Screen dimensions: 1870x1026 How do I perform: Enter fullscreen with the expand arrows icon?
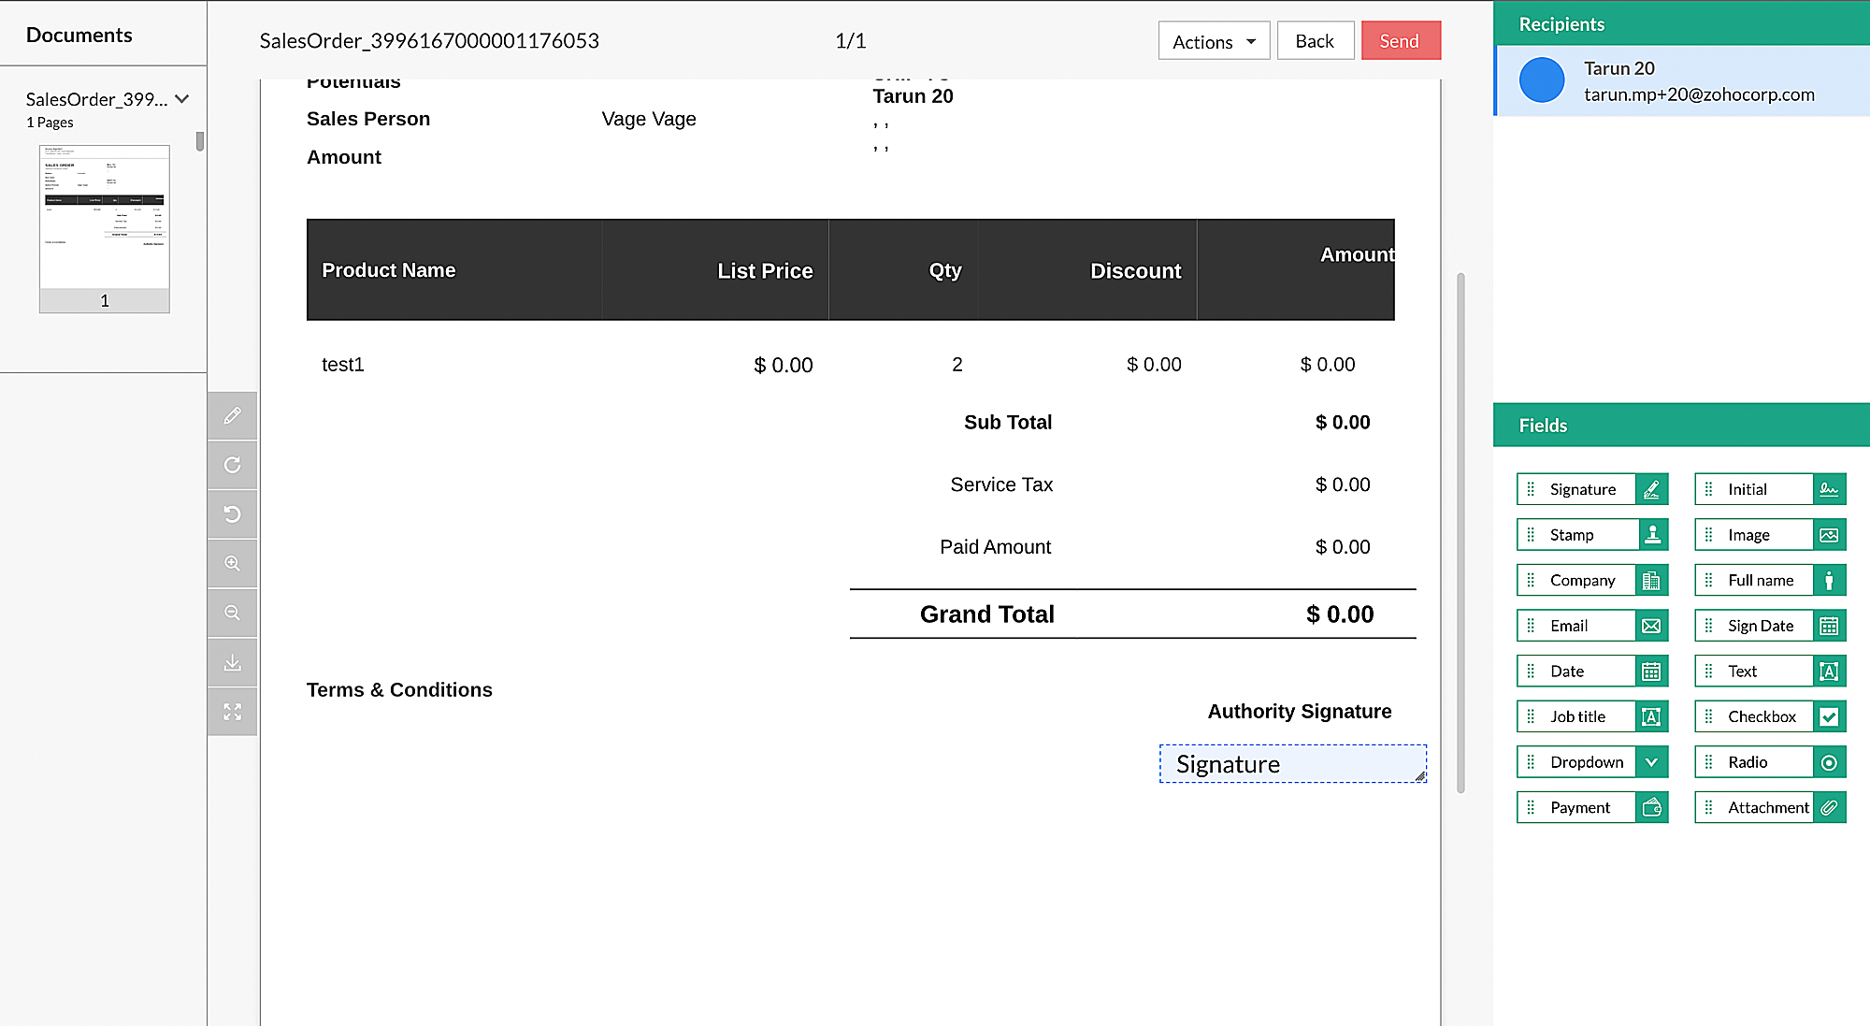(232, 712)
